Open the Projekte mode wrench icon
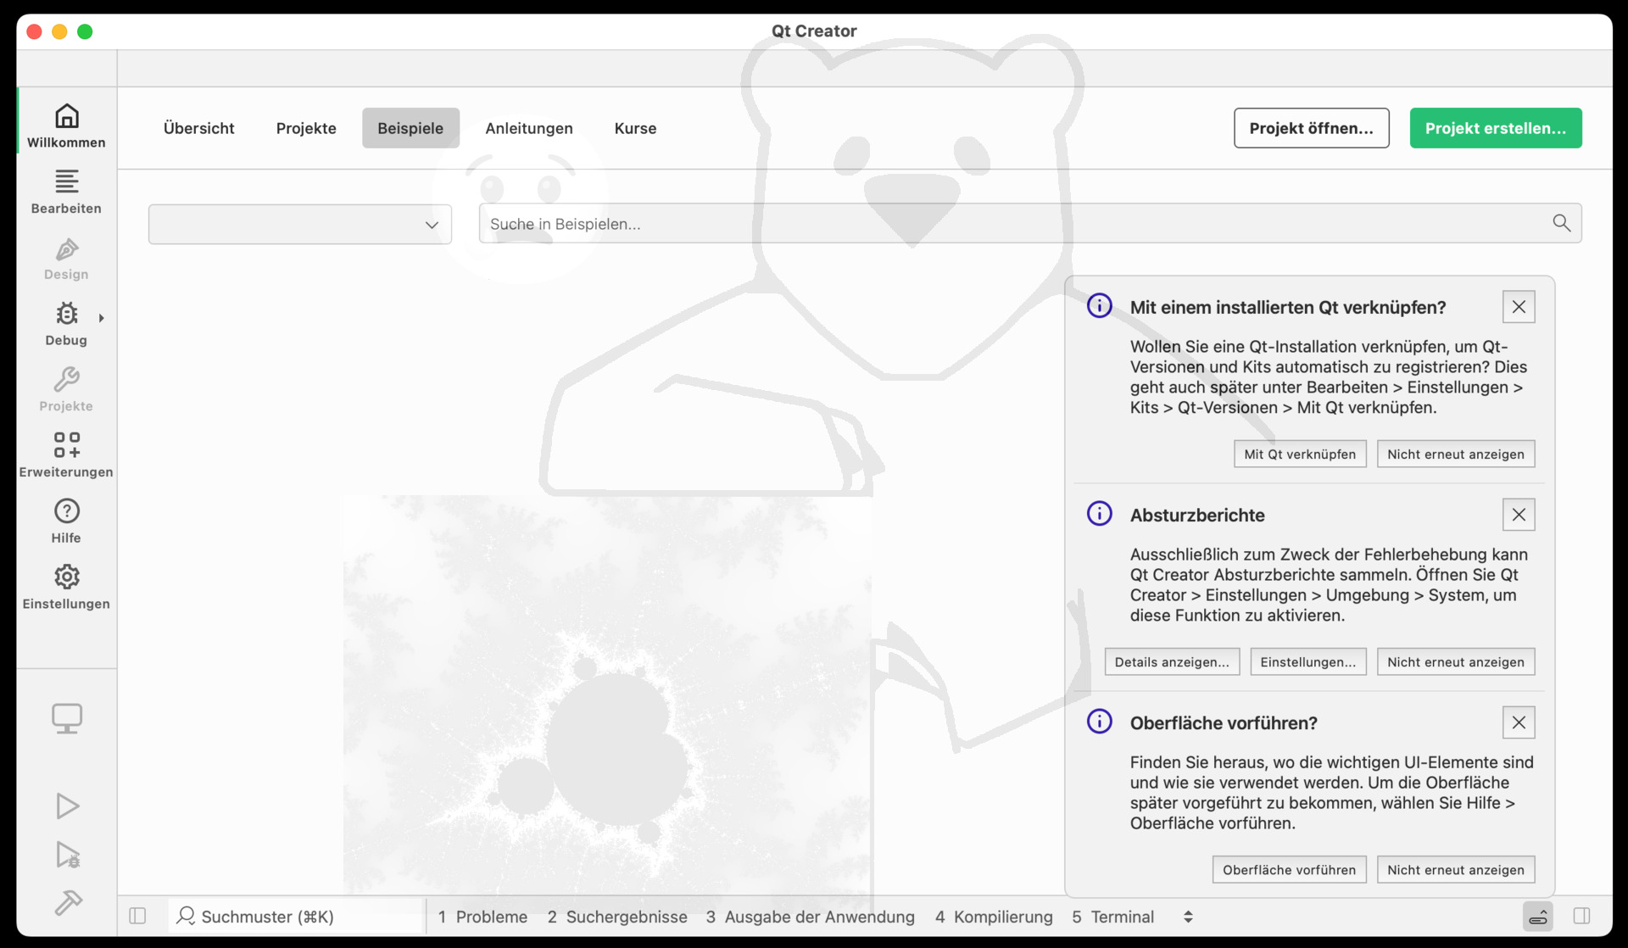Viewport: 1628px width, 948px height. click(x=66, y=379)
